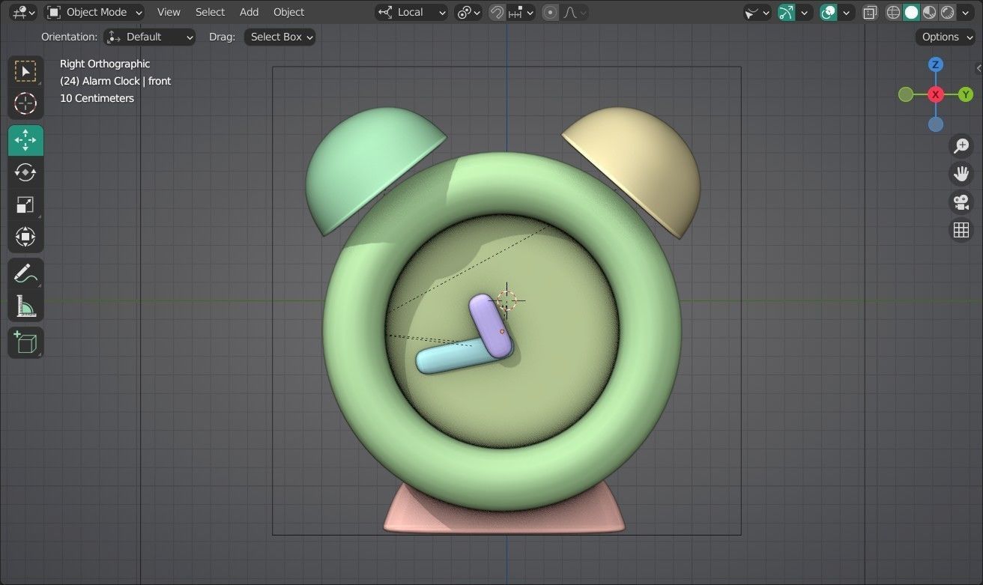This screenshot has height=585, width=983.
Task: Open the Drag Select Box dropdown
Action: click(x=279, y=36)
